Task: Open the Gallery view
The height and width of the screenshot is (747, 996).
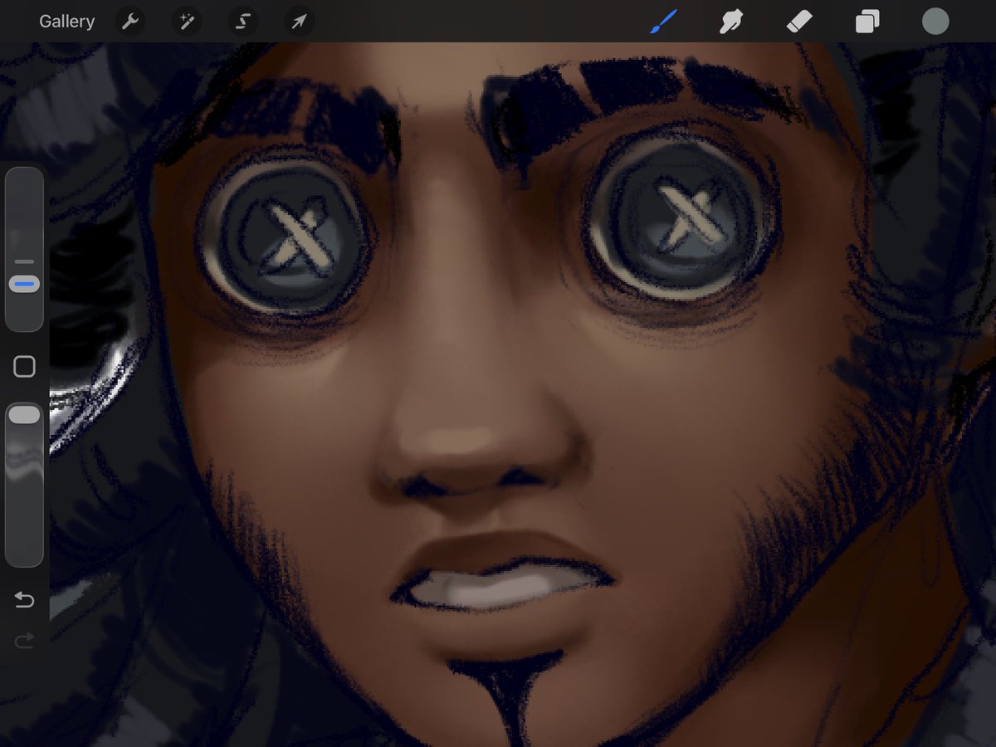Action: click(x=66, y=22)
